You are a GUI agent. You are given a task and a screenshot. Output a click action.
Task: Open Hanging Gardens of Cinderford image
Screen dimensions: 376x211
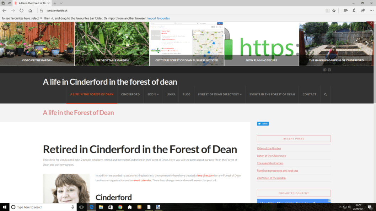pyautogui.click(x=336, y=44)
